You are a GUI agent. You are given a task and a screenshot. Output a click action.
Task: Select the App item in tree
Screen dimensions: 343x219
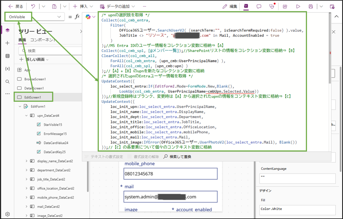27,70
